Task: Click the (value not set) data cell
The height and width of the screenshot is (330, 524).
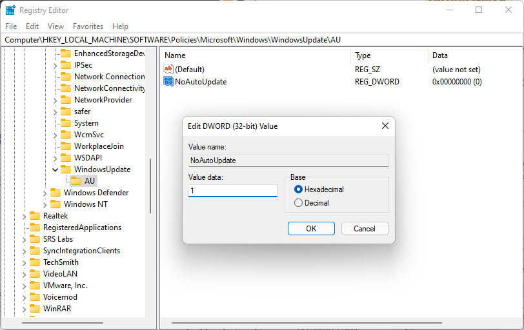Action: pos(456,70)
